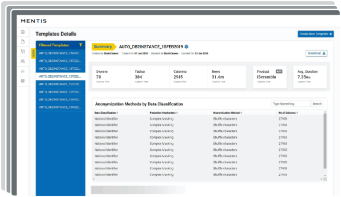Click the document icon in the sidebar
This screenshot has width=341, height=197.
23,42
